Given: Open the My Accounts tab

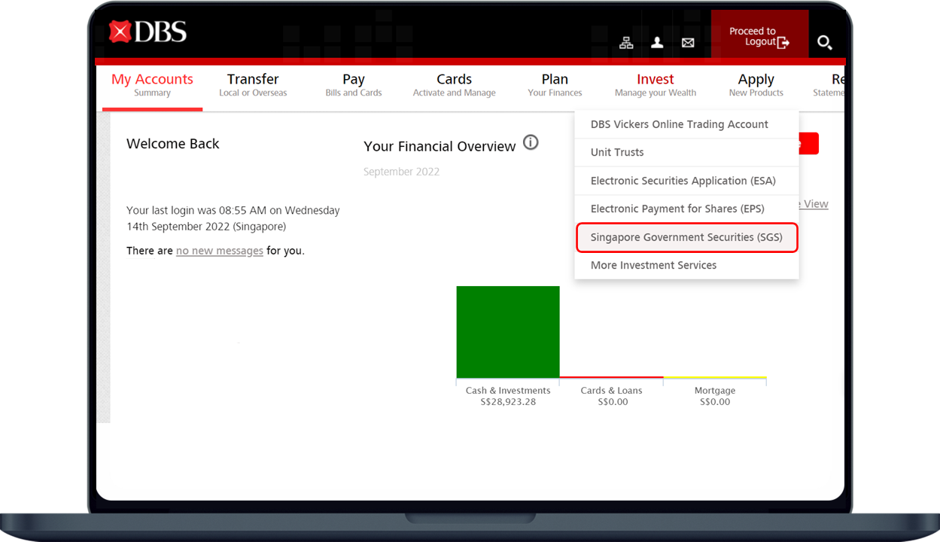Looking at the screenshot, I should (152, 85).
